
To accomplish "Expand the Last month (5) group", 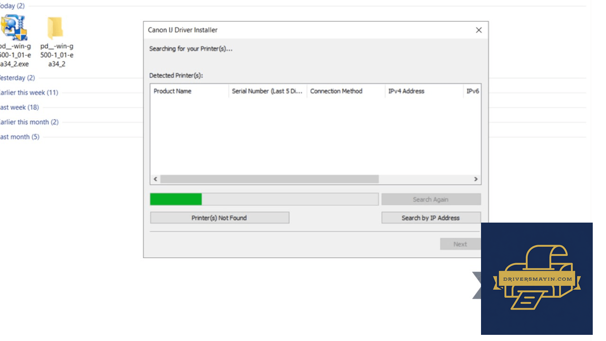I will [x=19, y=137].
